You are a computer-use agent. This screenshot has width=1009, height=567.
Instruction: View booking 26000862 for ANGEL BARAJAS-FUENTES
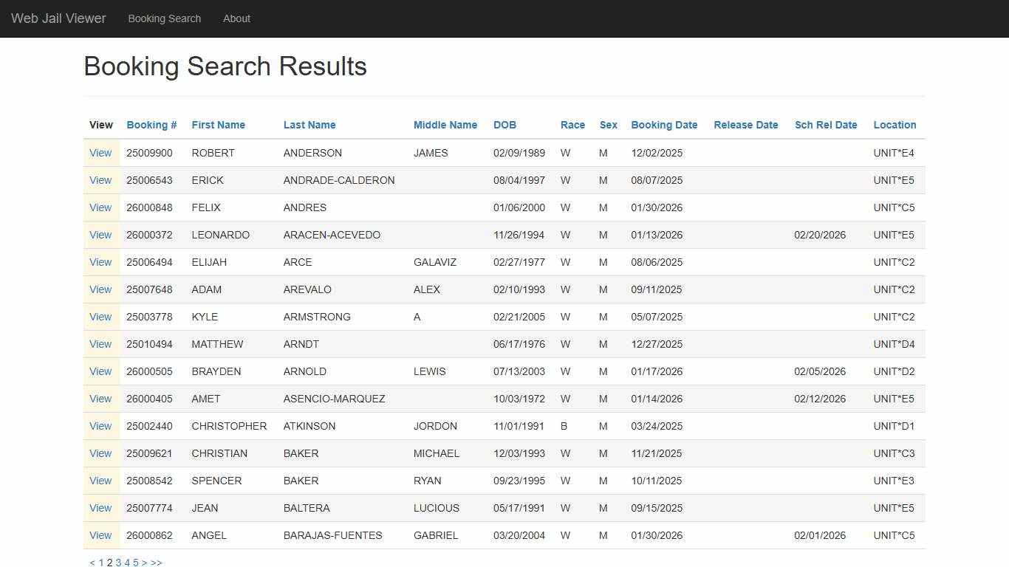pos(100,535)
